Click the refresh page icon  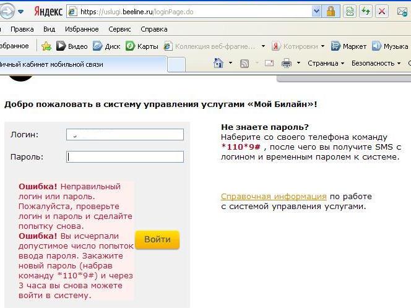(x=366, y=11)
